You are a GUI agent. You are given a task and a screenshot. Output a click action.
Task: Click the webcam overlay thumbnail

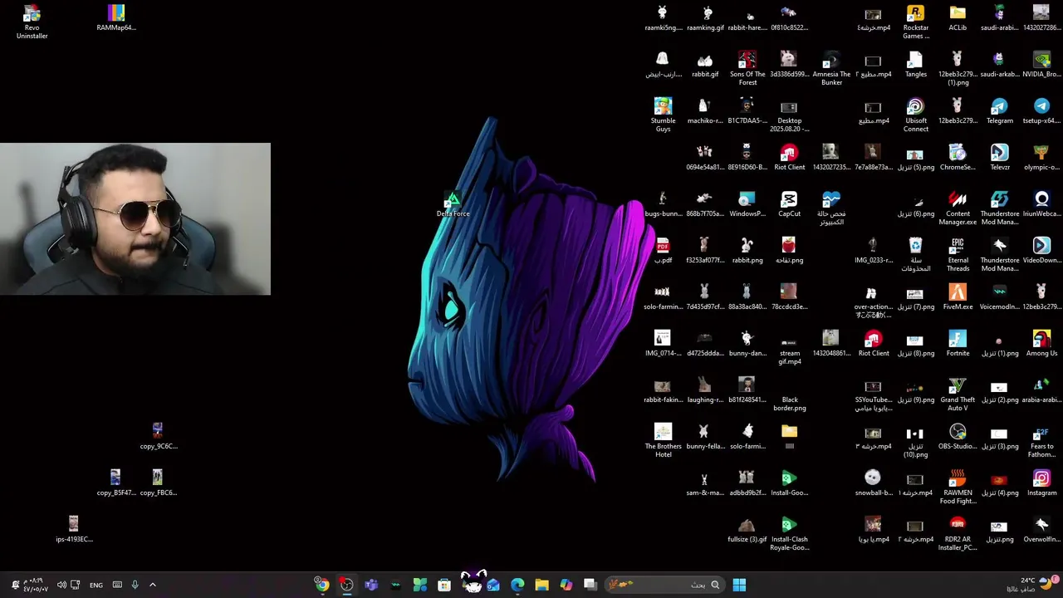click(135, 219)
